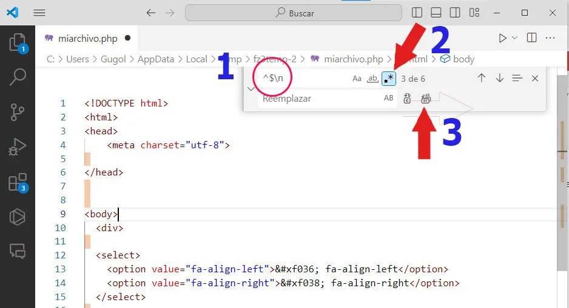Open the Search view in activity bar

click(x=18, y=77)
